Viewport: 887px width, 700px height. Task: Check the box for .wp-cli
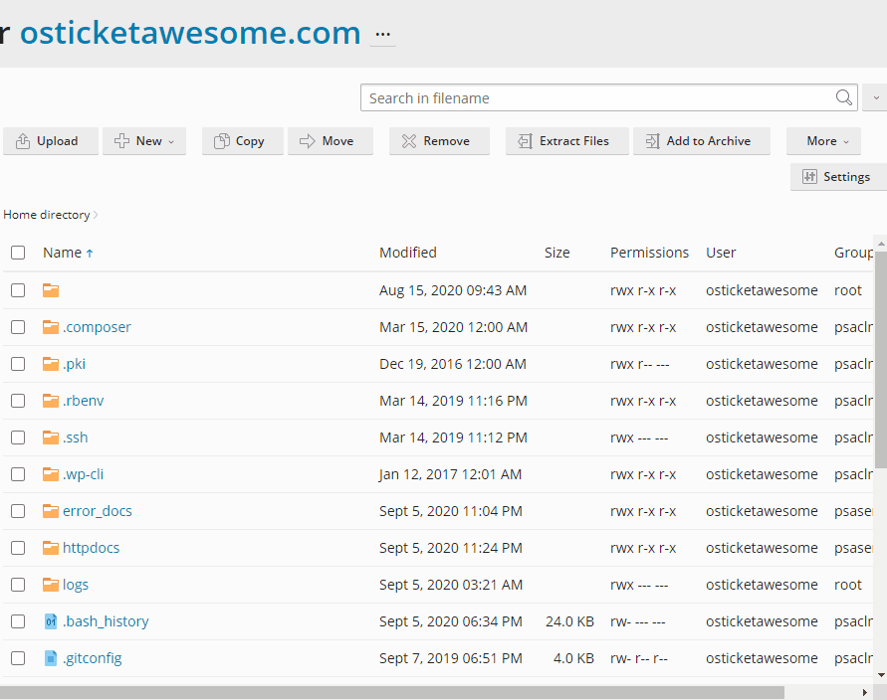pyautogui.click(x=18, y=474)
